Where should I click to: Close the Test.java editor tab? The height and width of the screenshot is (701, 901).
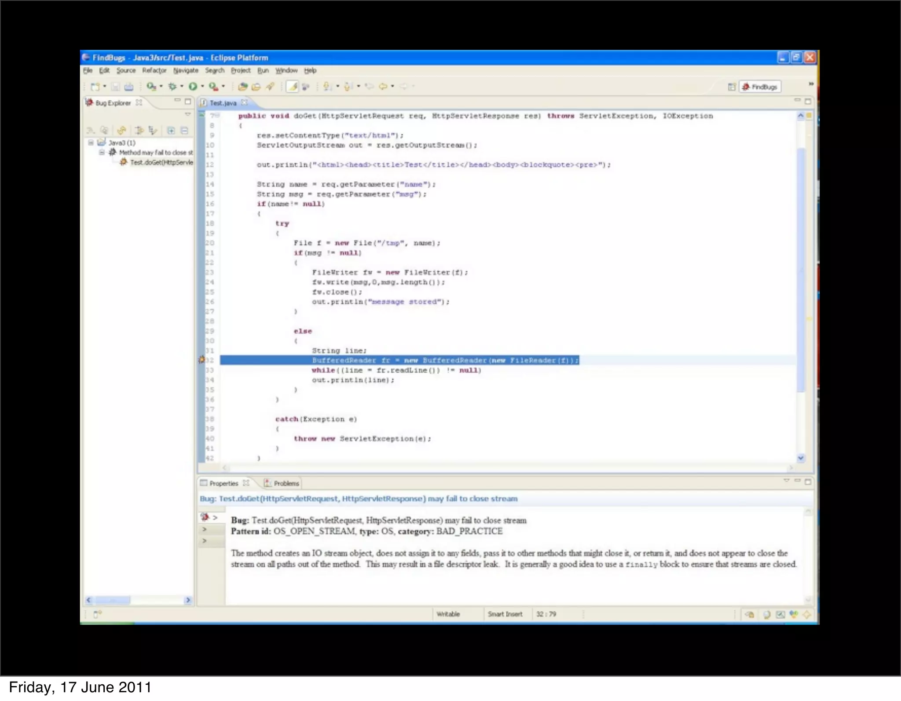[245, 103]
